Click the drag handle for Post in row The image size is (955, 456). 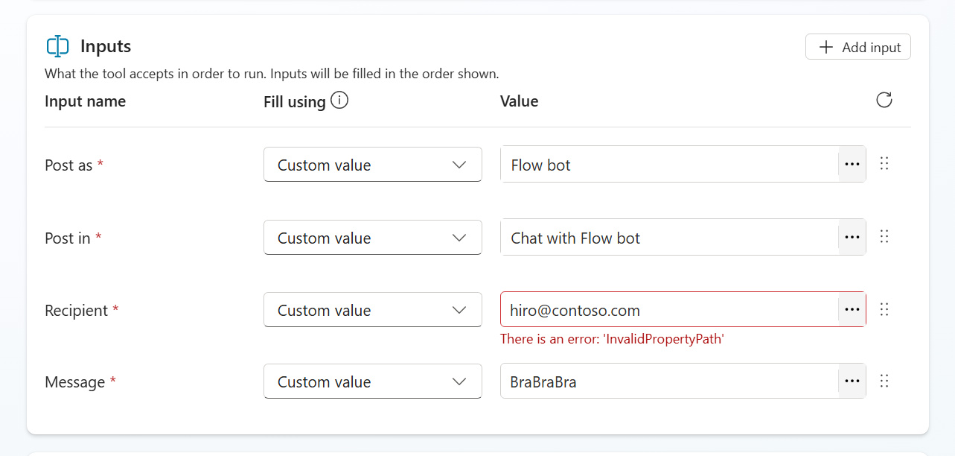pos(884,237)
